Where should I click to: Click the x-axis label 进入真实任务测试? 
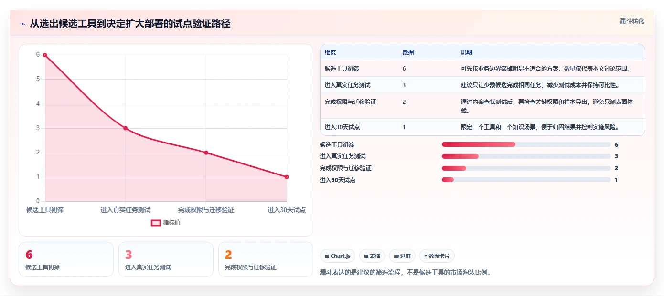click(x=126, y=210)
